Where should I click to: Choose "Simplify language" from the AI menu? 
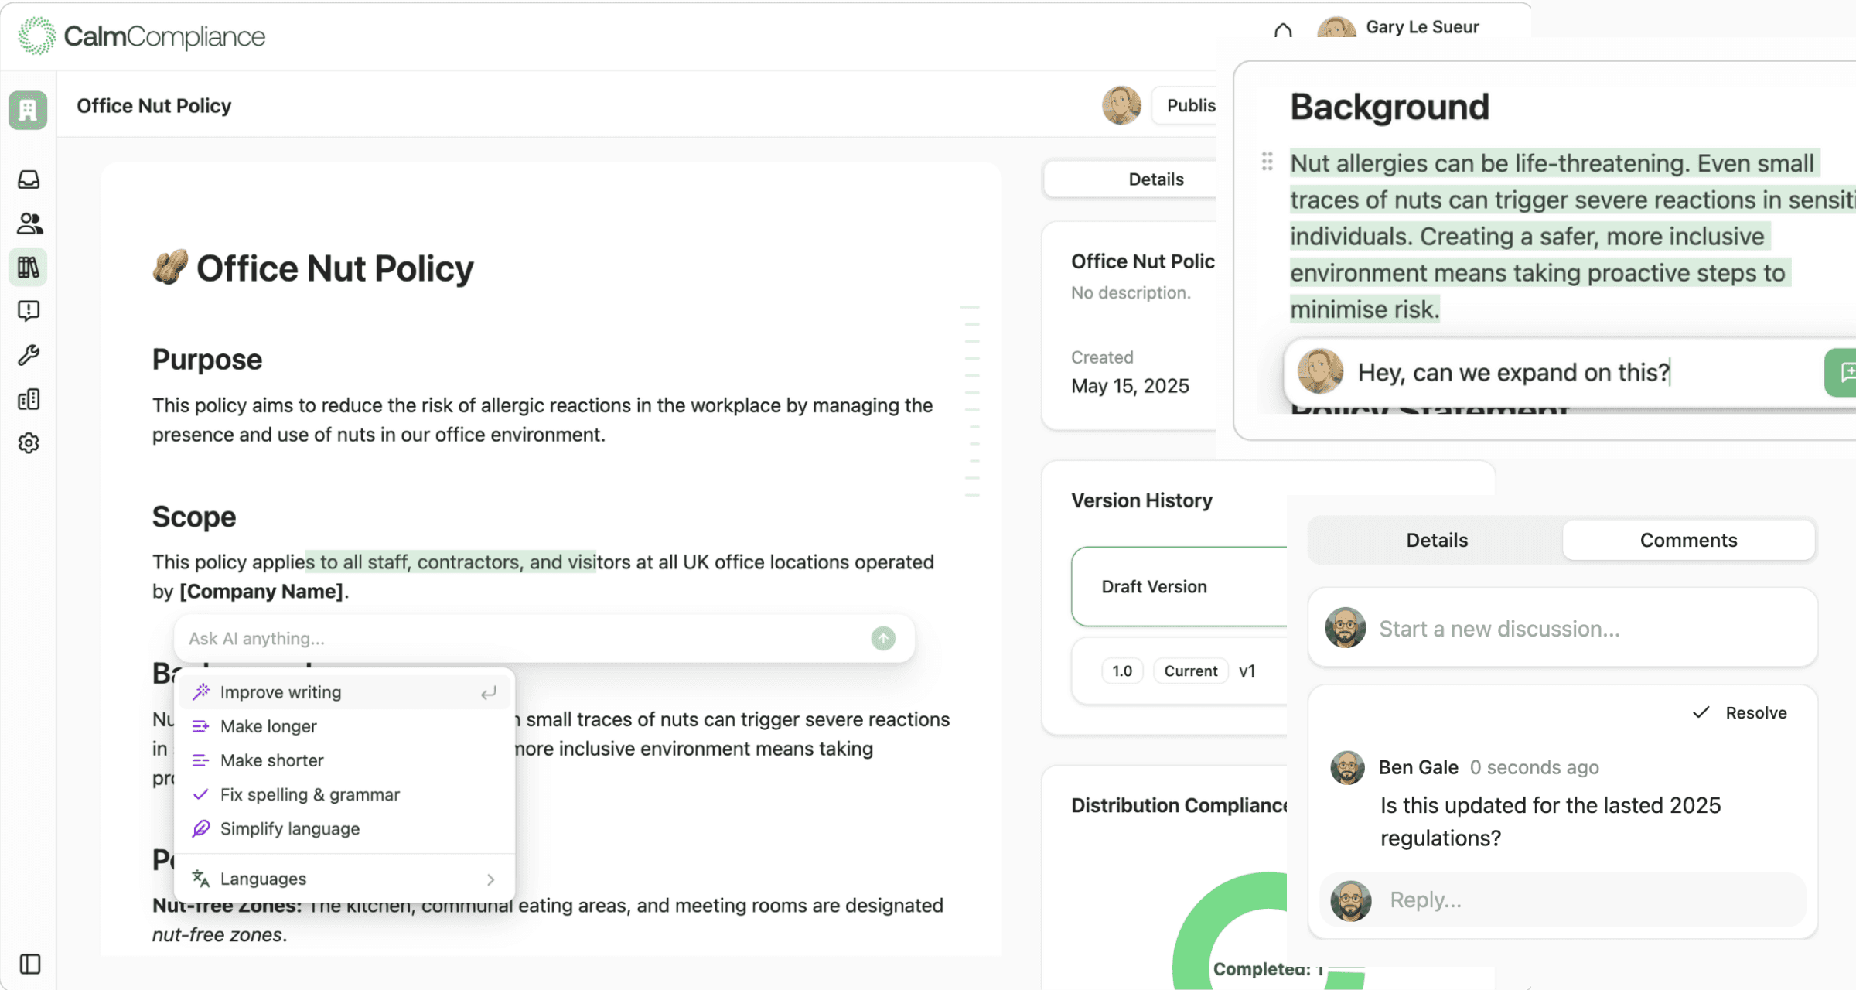click(x=290, y=828)
